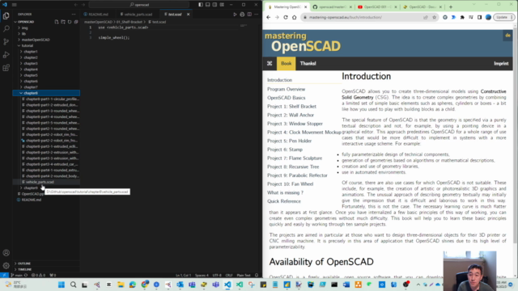
Task: Expand the chapter7 folder
Action: tap(31, 87)
